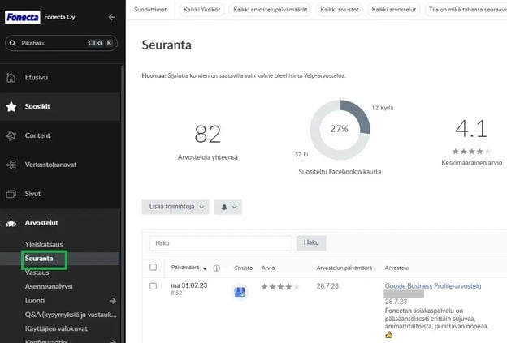Open Google Business Profile-arvostelu link
This screenshot has height=343, width=507.
(433, 286)
